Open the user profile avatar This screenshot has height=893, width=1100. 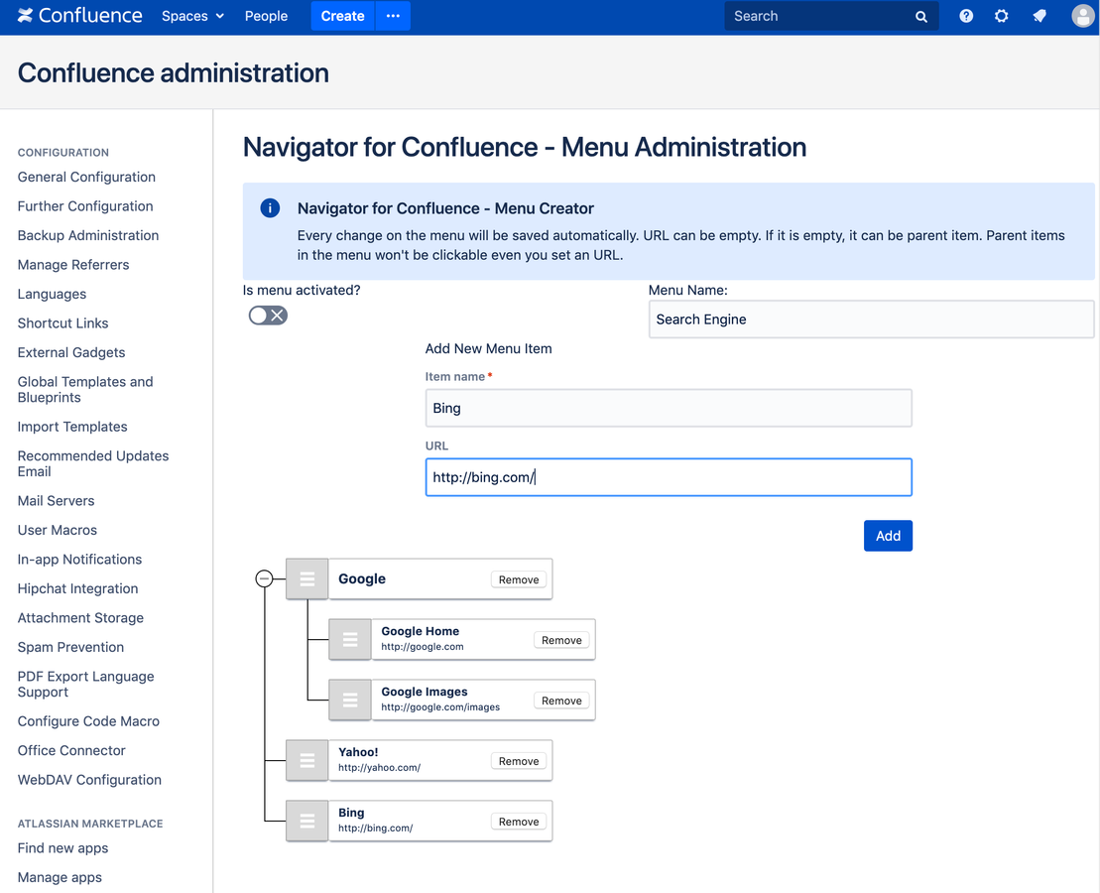point(1082,16)
